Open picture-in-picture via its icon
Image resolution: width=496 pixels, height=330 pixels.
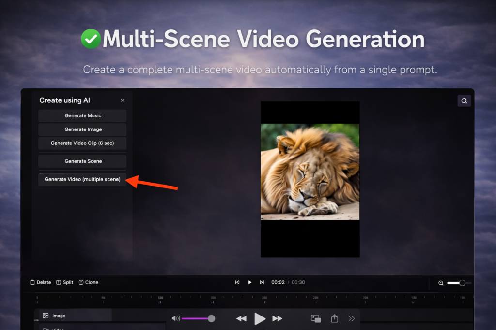pyautogui.click(x=316, y=318)
